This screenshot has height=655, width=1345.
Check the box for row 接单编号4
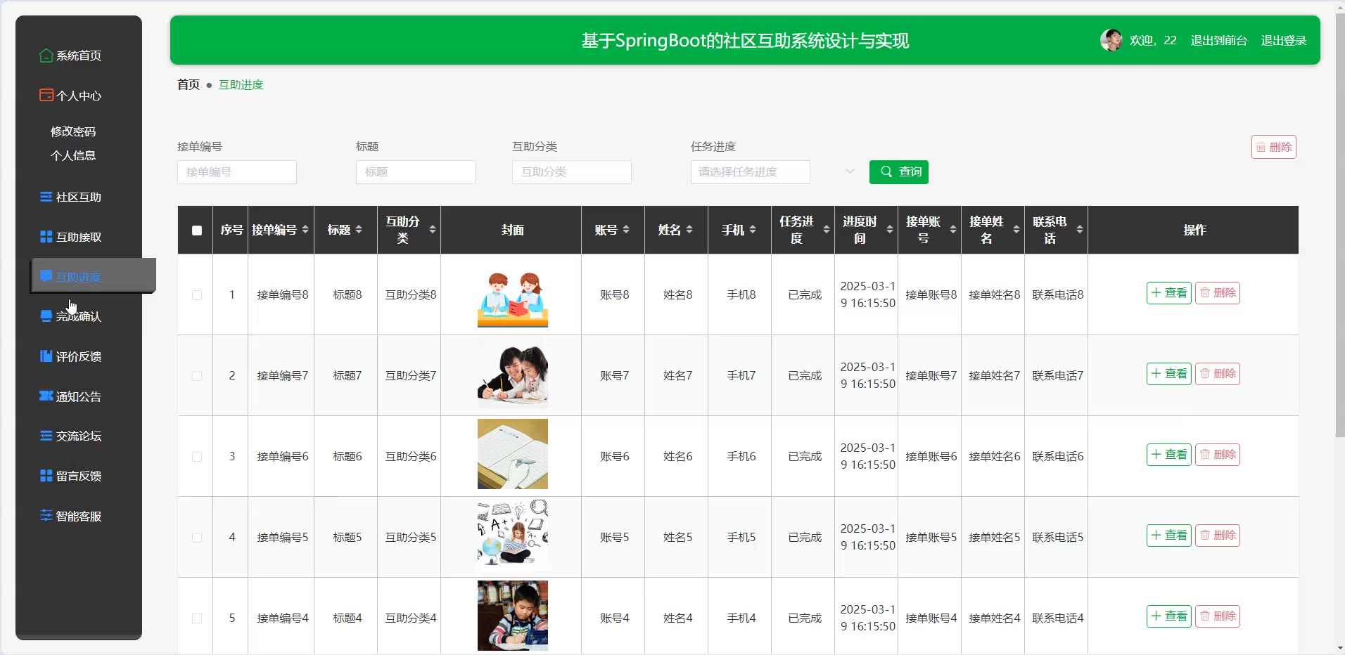[x=197, y=618]
